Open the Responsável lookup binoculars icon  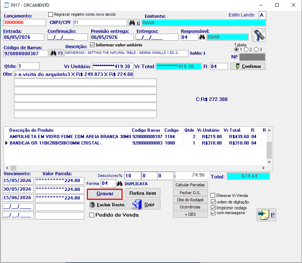coord(202,37)
